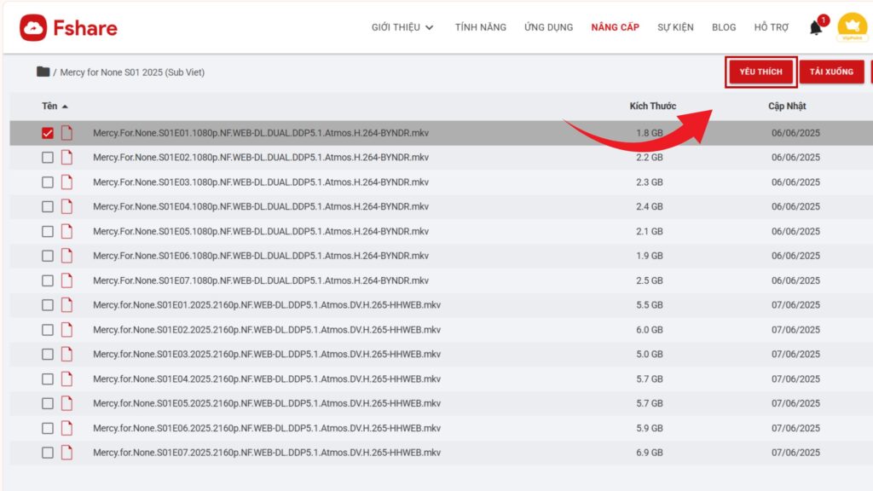Open the VIP crown account avatar
Screen dimensions: 873x491
coord(852,26)
